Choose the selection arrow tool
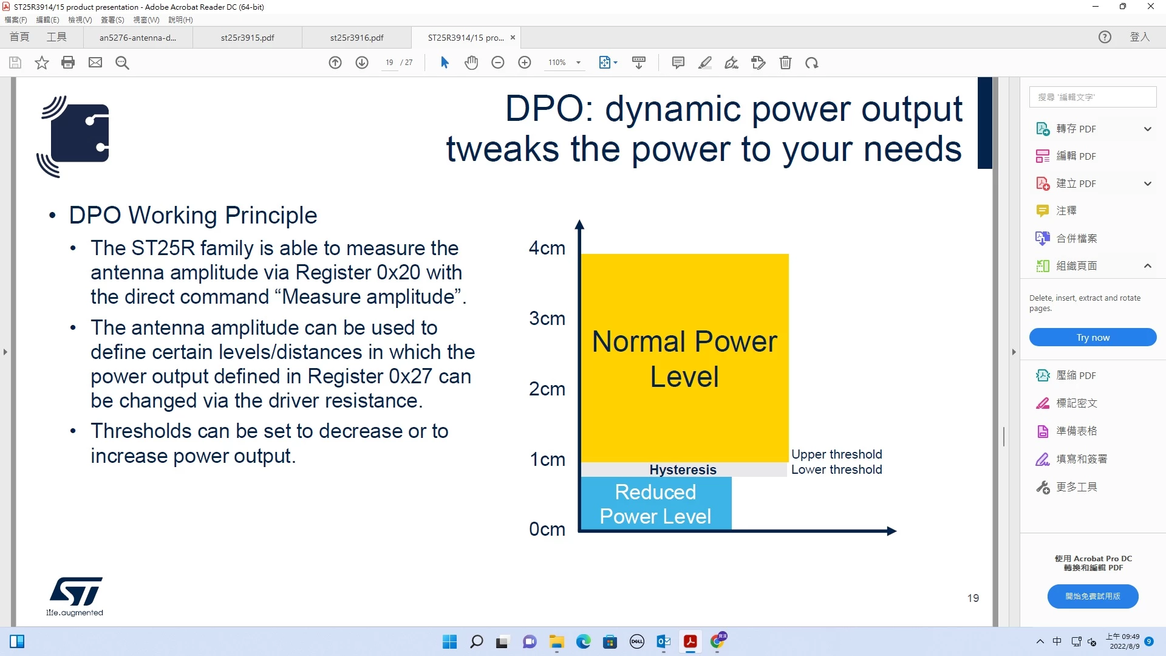 coord(445,63)
